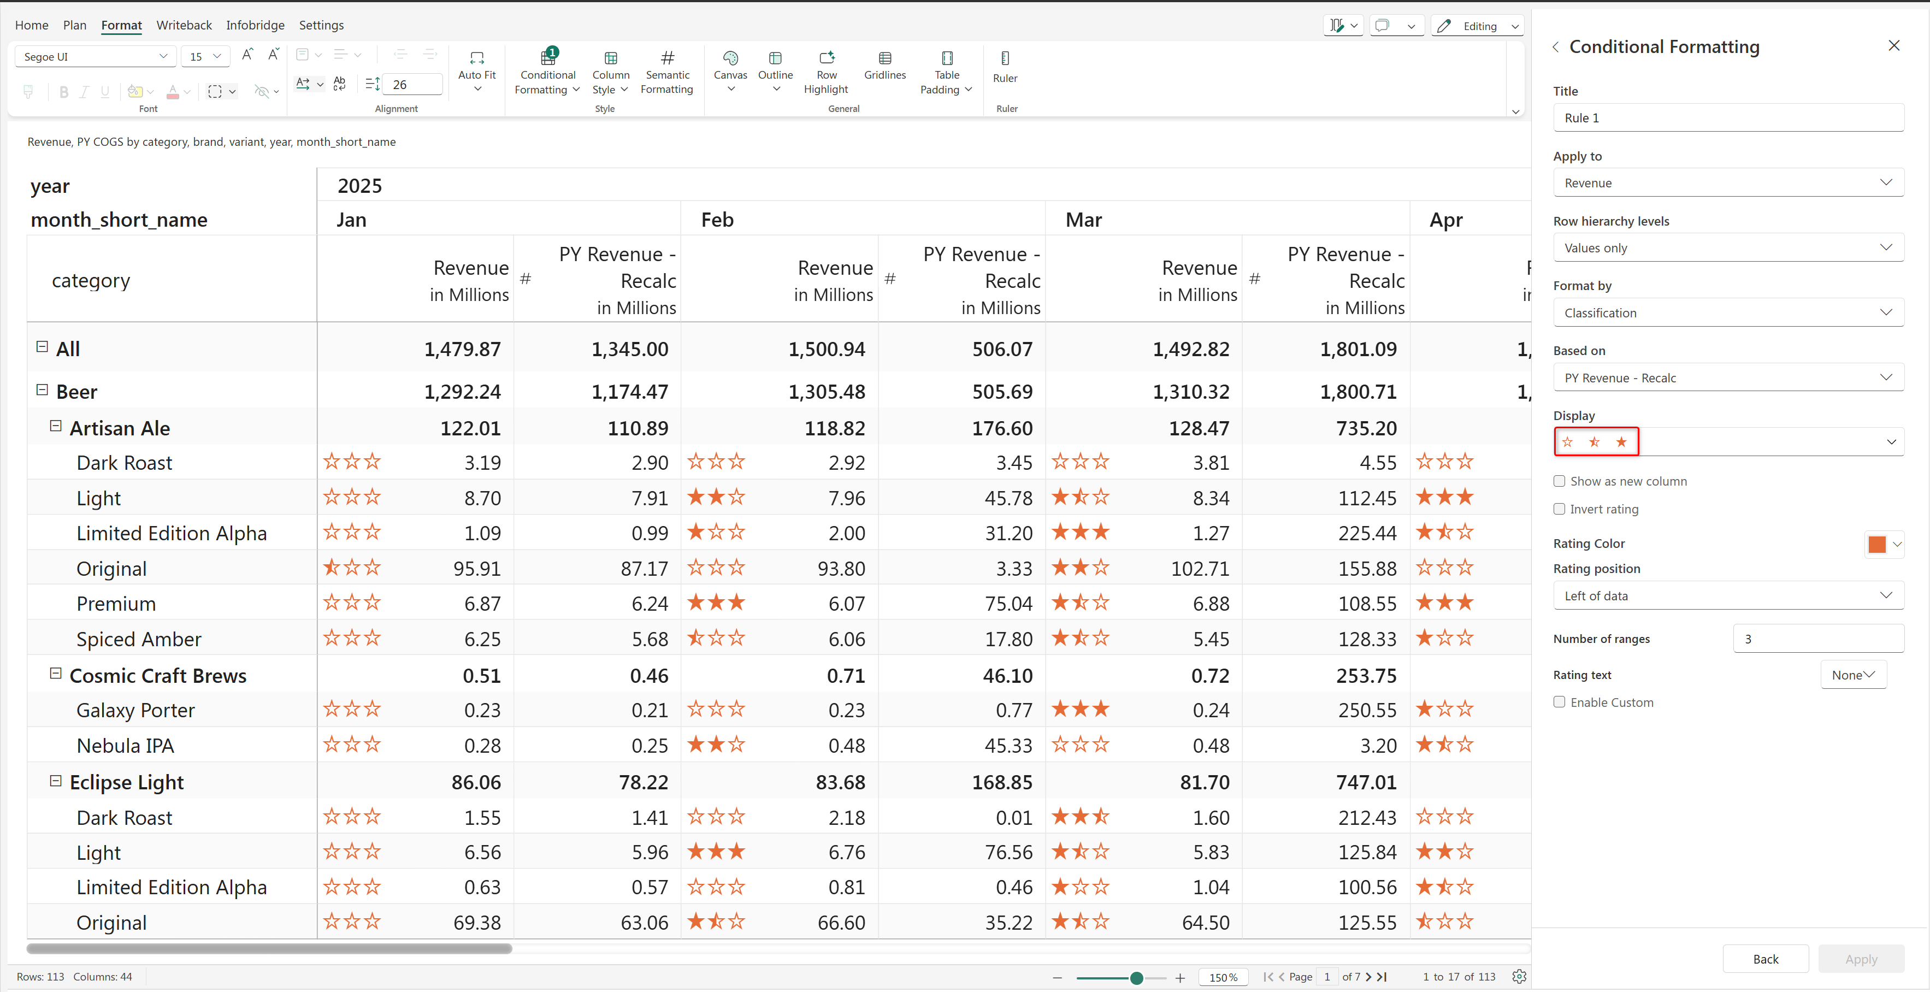Click the Auto Fit icon

476,58
